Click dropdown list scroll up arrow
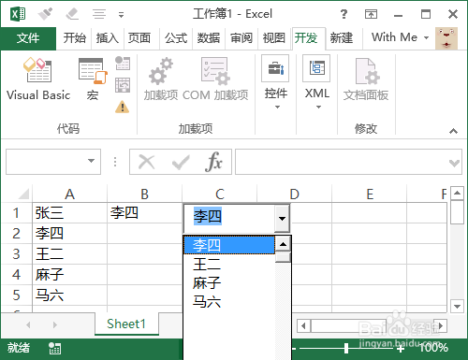The height and width of the screenshot is (360, 468). click(283, 244)
